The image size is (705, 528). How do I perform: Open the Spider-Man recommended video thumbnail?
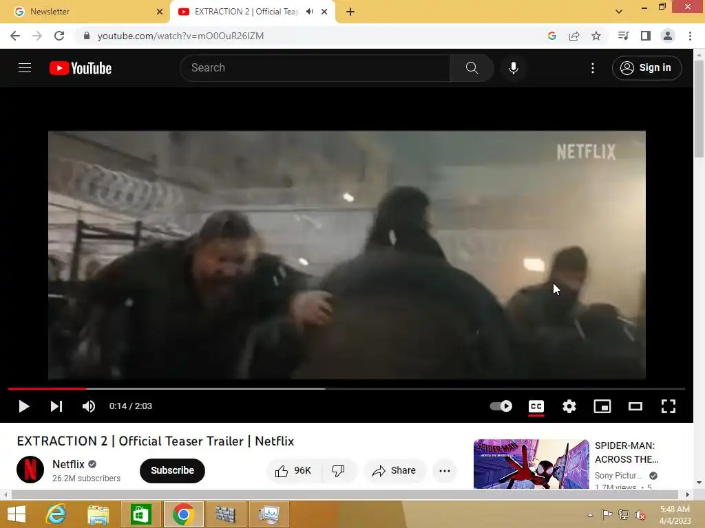[x=531, y=464]
